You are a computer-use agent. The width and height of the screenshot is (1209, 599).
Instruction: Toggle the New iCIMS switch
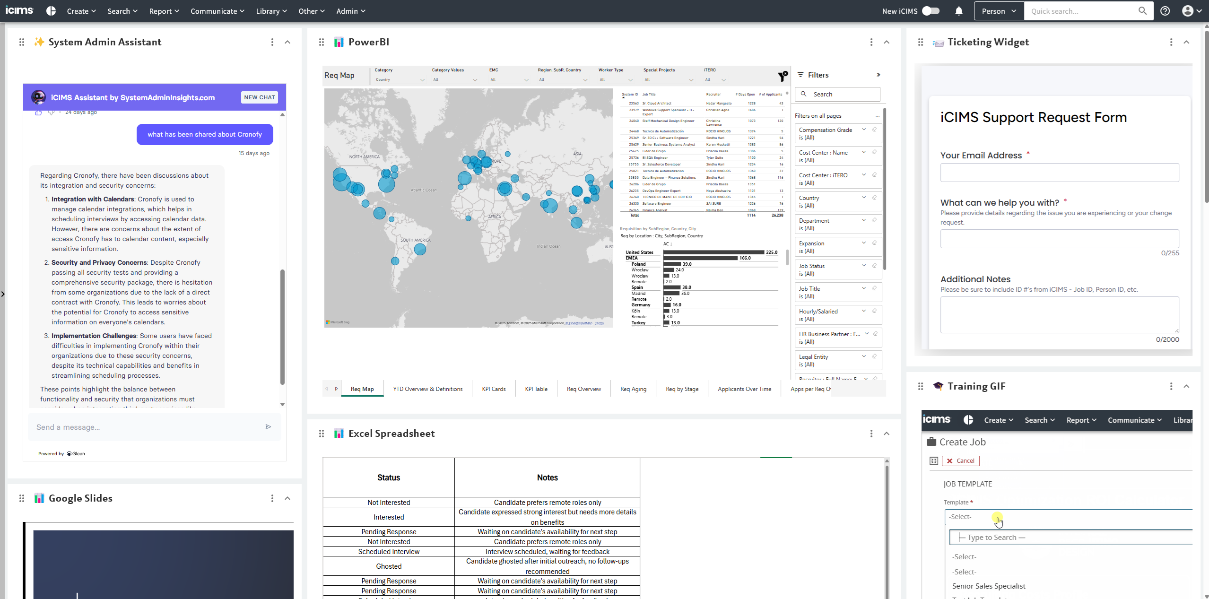click(931, 11)
